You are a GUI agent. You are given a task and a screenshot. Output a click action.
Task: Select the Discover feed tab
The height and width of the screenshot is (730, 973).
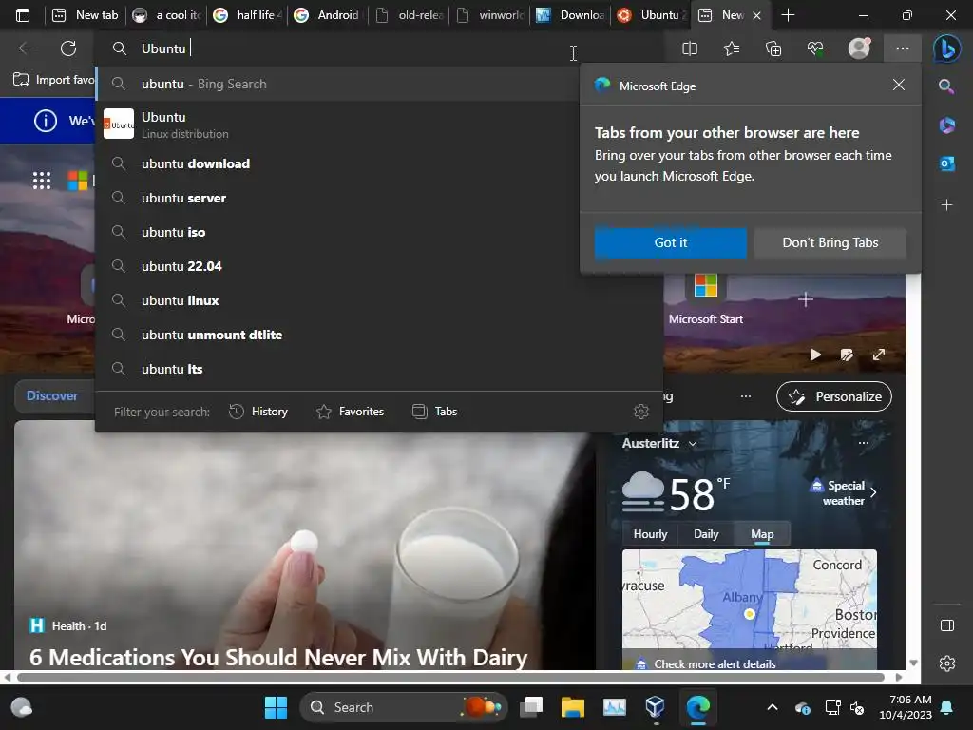tap(53, 396)
